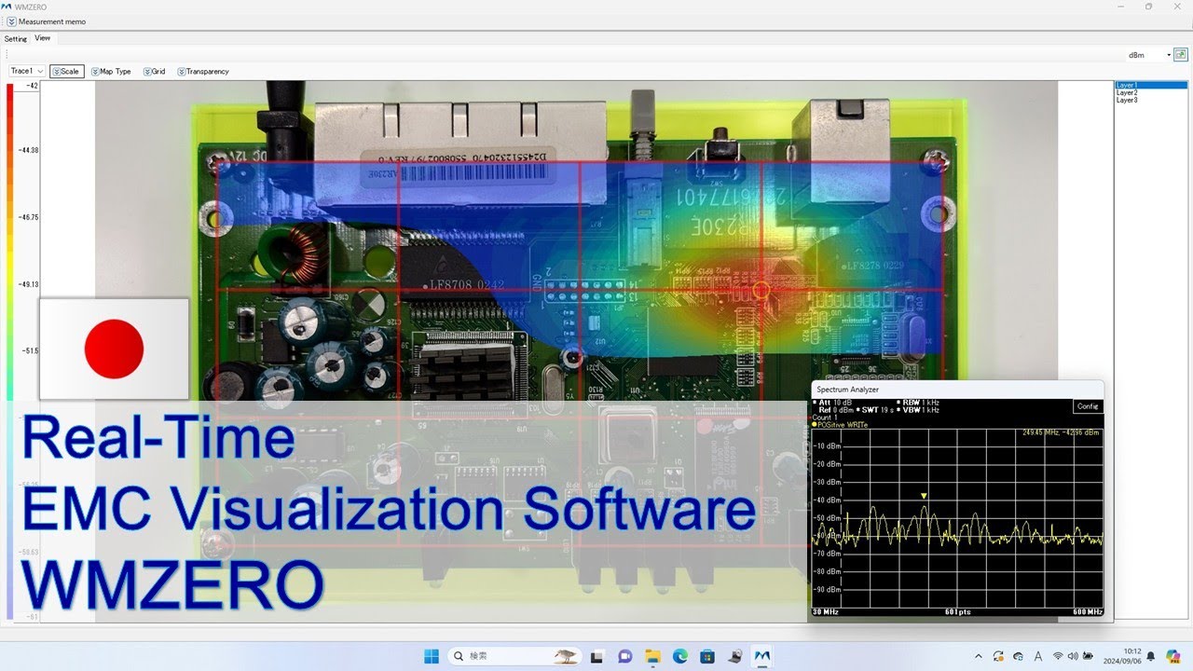Screen dimensions: 1193x671
Task: Click the -46.75 scale label
Action: [x=28, y=217]
